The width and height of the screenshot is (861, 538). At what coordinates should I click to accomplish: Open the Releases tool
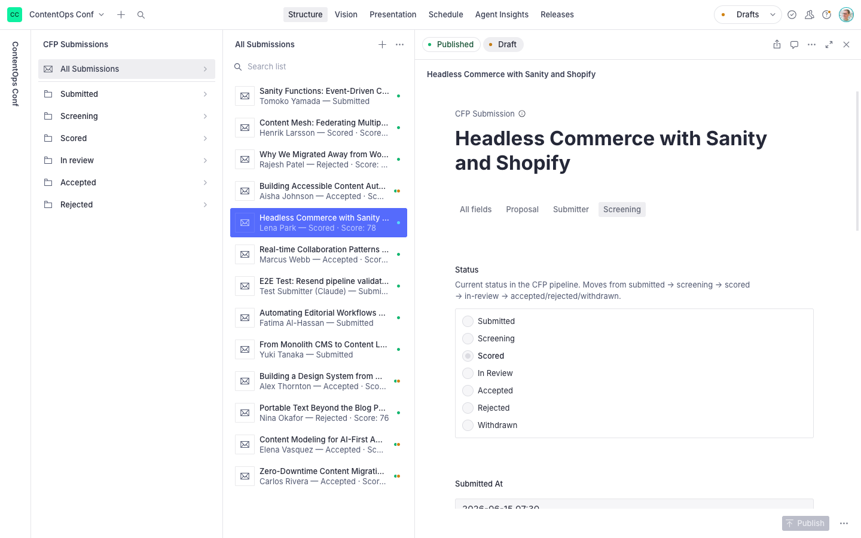(x=557, y=14)
